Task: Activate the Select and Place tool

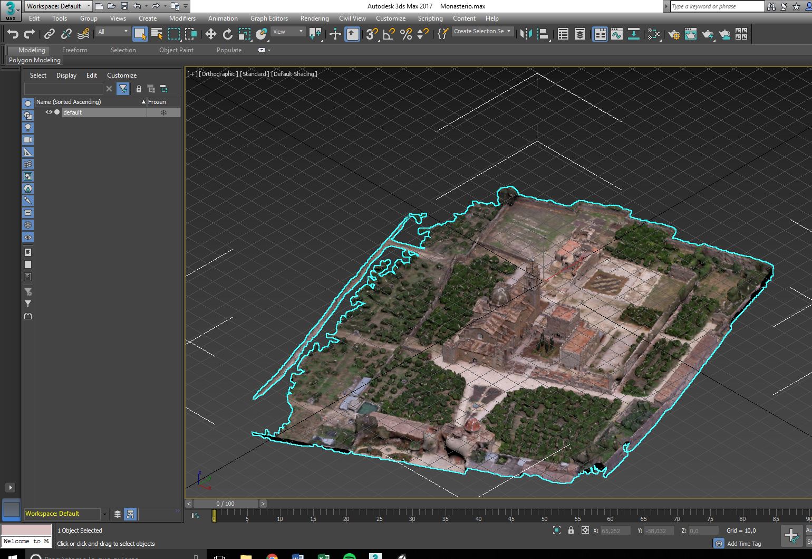Action: pyautogui.click(x=262, y=34)
